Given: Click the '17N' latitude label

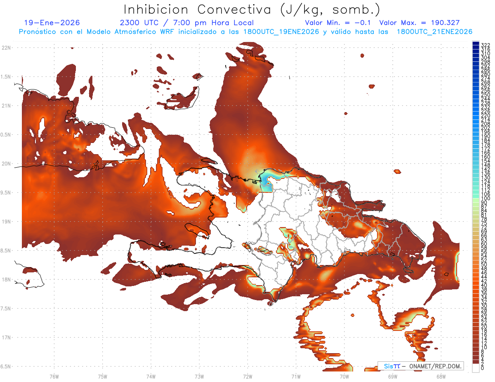Looking at the screenshot, I should [x=6, y=337].
